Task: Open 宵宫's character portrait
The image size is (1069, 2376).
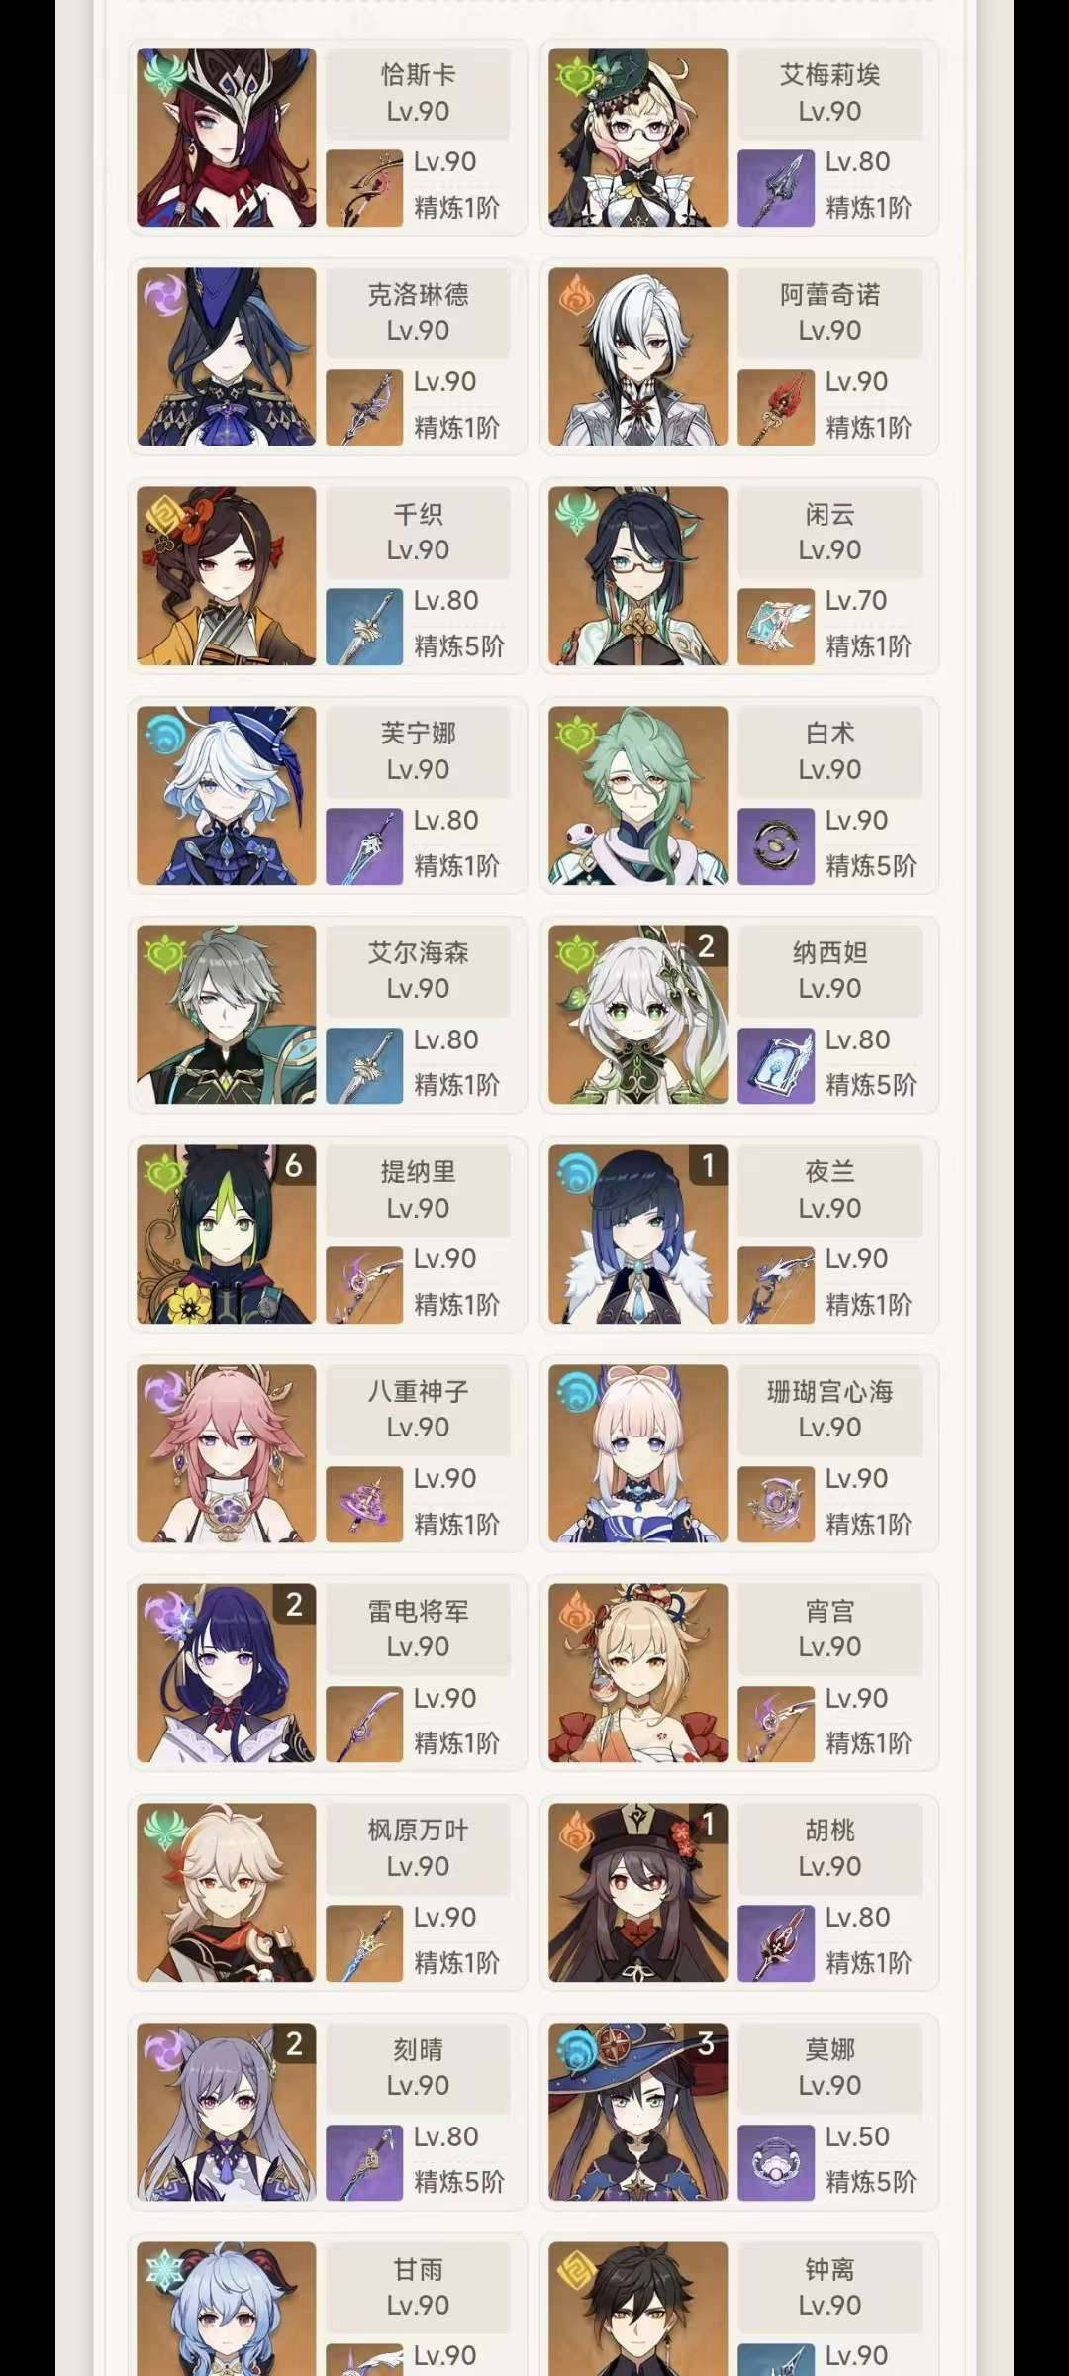Action: (638, 1673)
